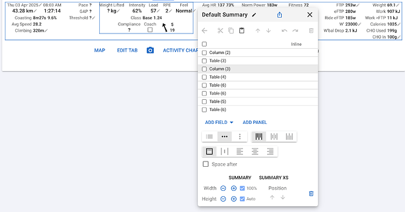
Task: Enable the Space after checkbox
Action: pos(205,164)
